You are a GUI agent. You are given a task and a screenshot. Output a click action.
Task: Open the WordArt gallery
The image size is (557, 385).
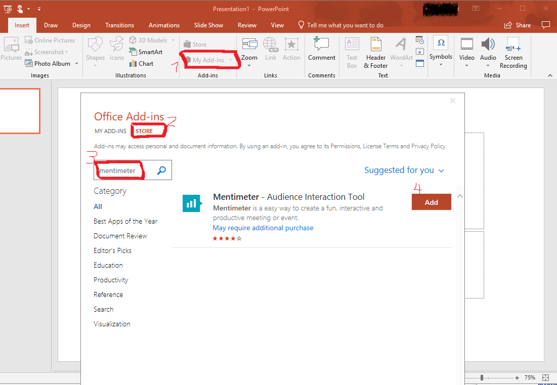[401, 52]
